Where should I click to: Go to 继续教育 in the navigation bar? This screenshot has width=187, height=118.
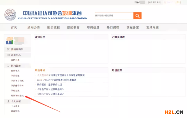[x=73, y=27]
